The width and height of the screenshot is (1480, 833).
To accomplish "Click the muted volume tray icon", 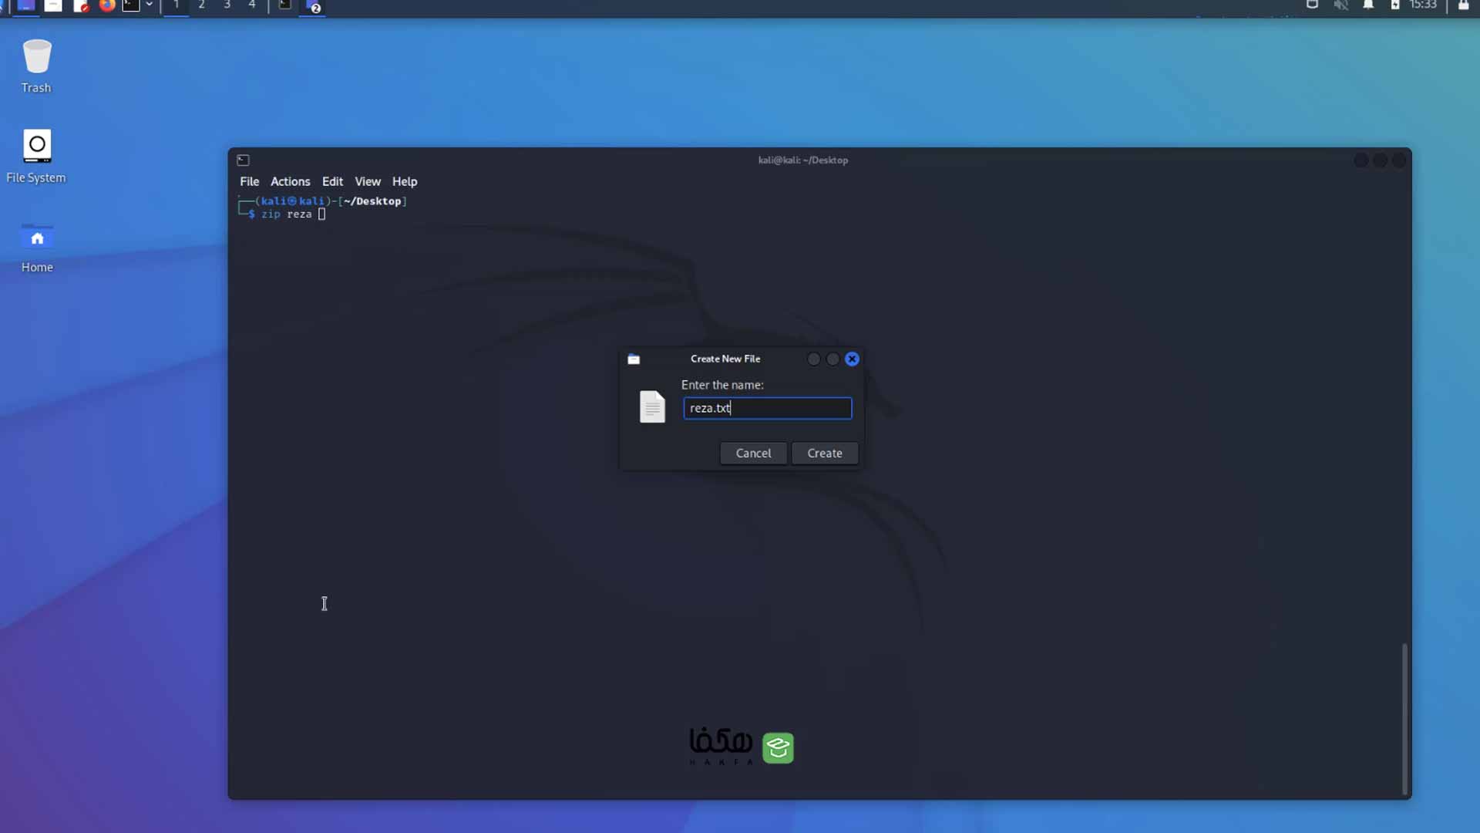I will 1340,5.
